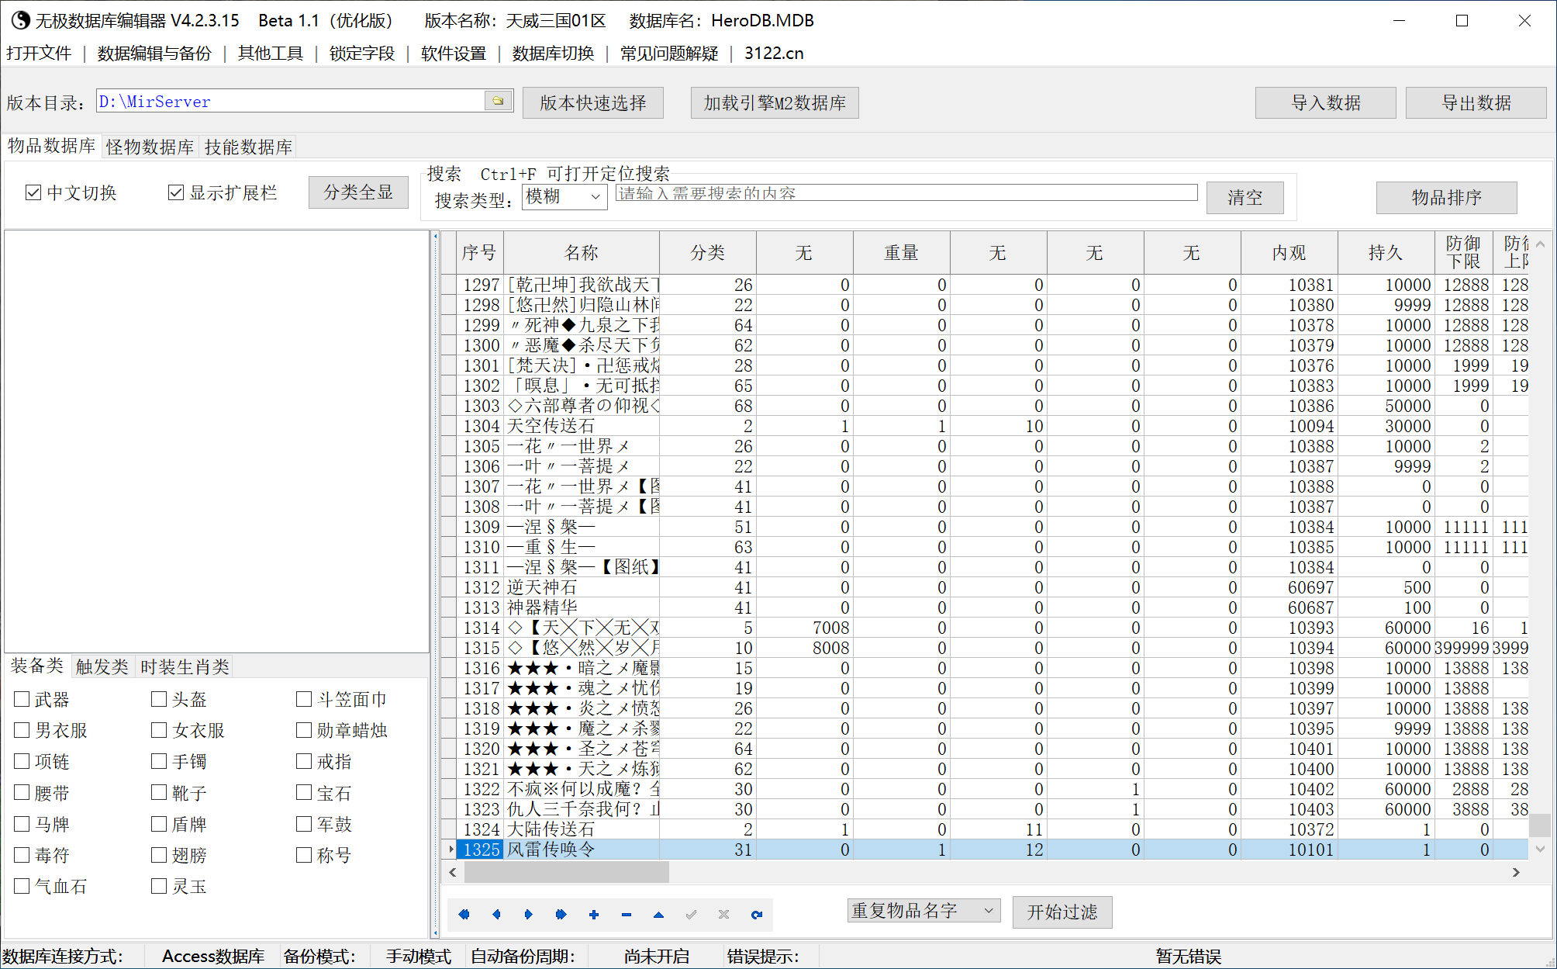Click the post edit checkmark icon

tap(691, 915)
